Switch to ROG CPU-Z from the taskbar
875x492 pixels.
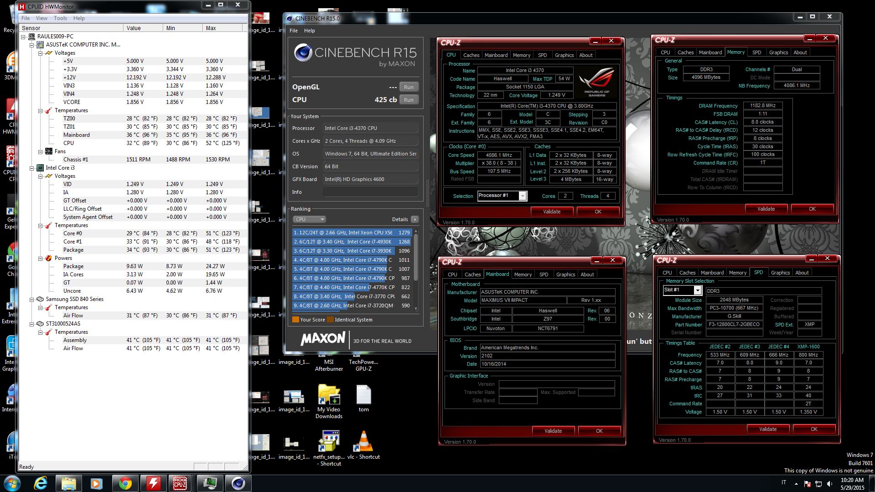click(180, 483)
